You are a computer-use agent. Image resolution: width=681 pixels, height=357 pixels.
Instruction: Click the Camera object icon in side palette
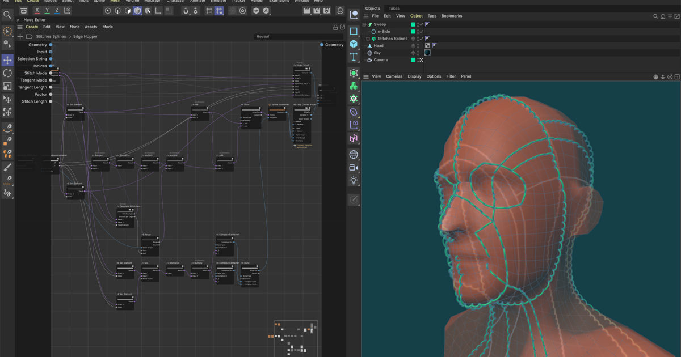(x=354, y=168)
